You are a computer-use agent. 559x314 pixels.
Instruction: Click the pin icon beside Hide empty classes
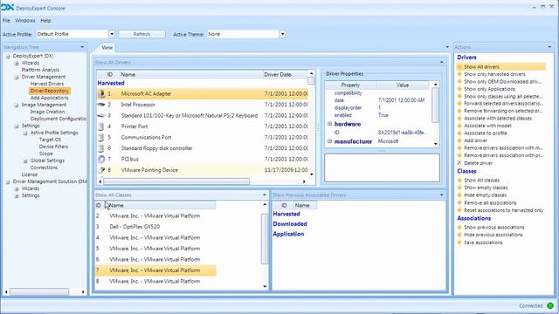coord(459,195)
